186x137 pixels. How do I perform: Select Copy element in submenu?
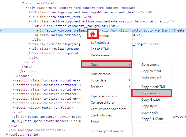(152, 71)
